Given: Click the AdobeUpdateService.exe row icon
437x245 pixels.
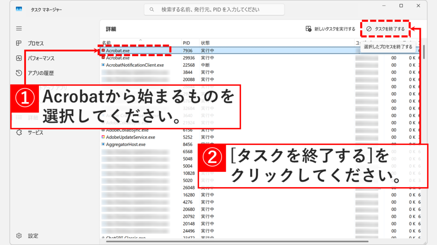Looking at the screenshot, I should [x=103, y=137].
